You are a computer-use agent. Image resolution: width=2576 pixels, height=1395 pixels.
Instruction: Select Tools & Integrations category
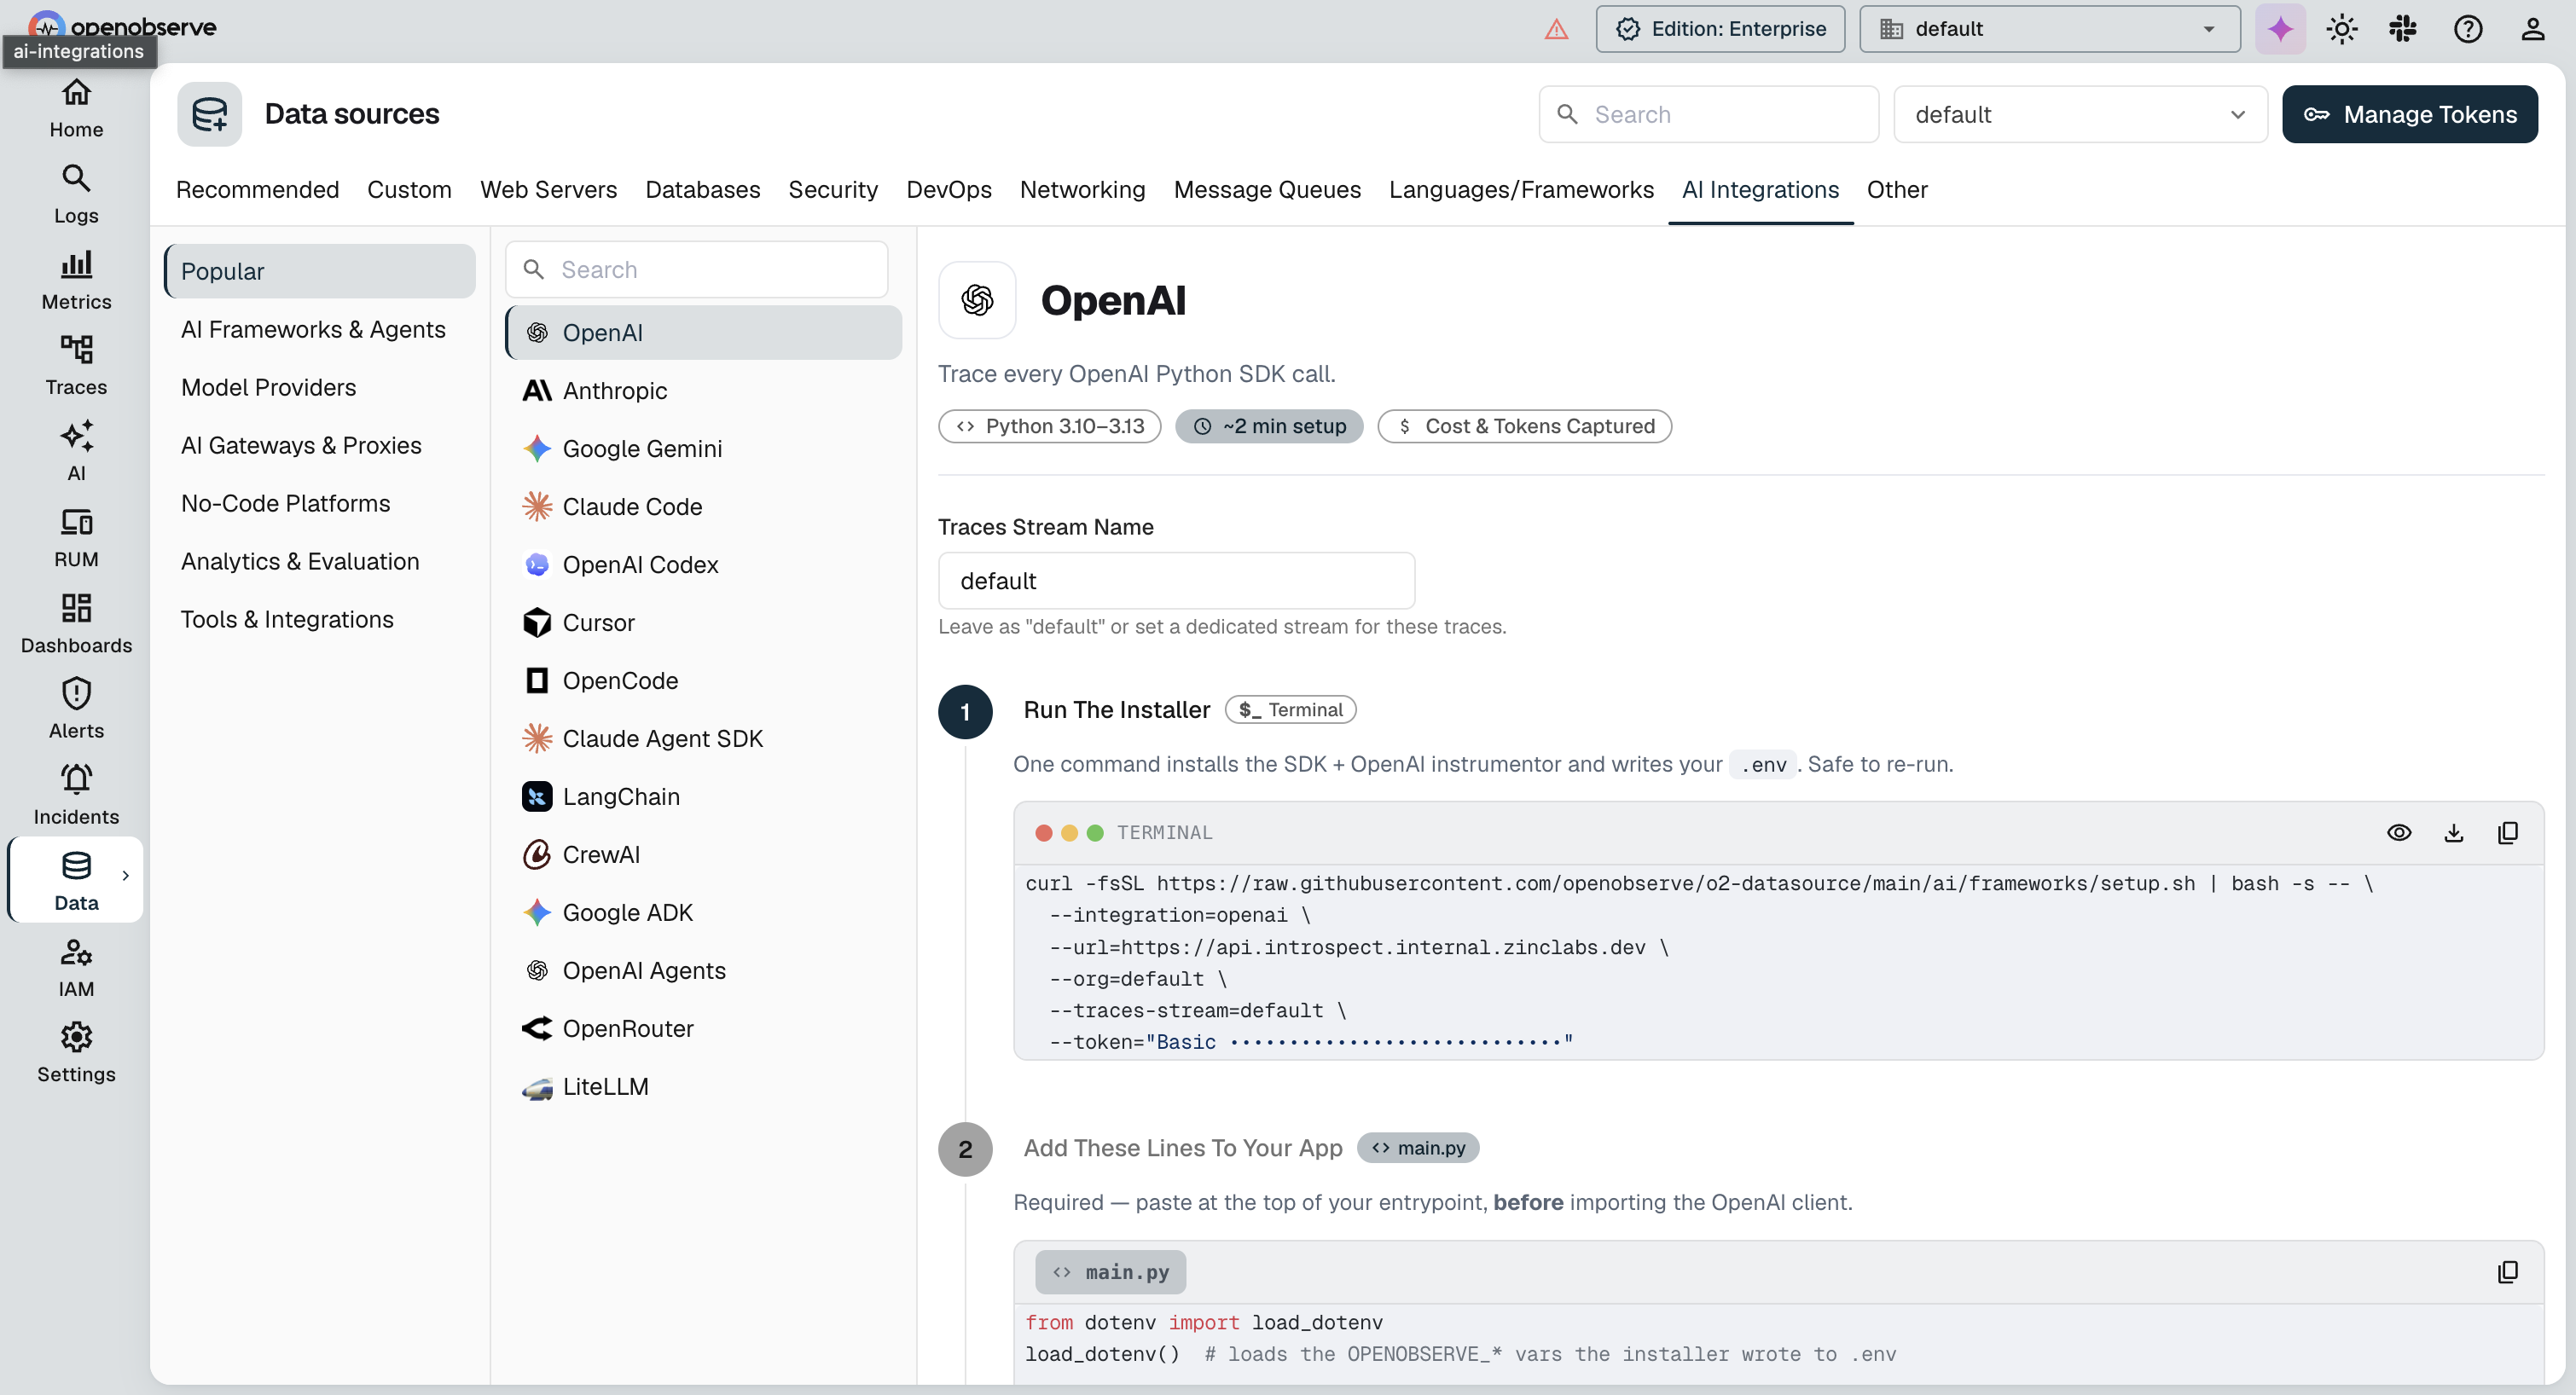[x=320, y=619]
